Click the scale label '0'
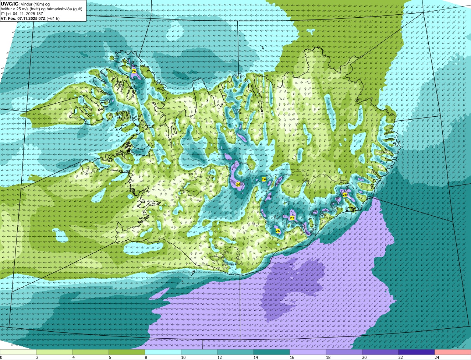471x360 pixels. pos(1,357)
